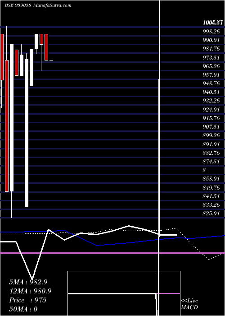This screenshot has height=316, width=225.
Task: Click the 924.01 price axis label
Action: (x=211, y=109)
